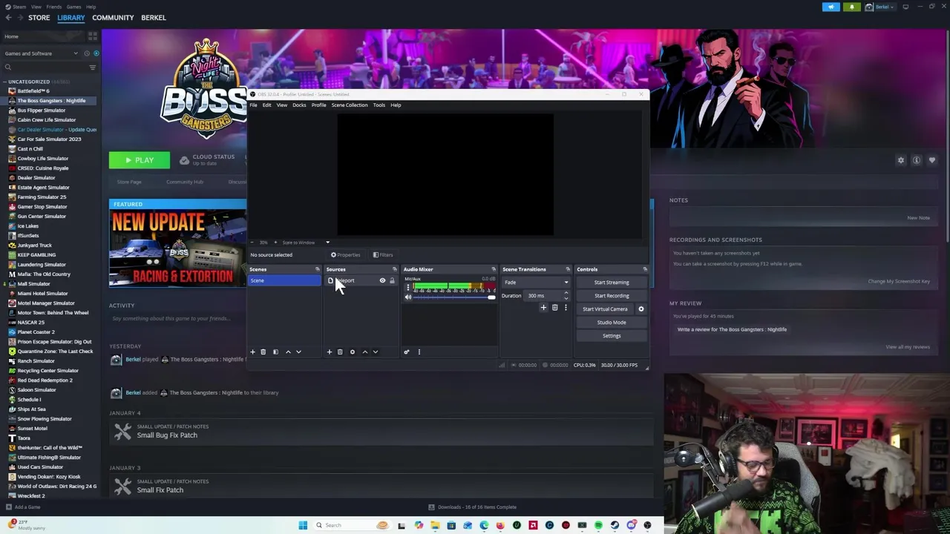Viewport: 950px width, 534px height.
Task: Open Windows Start menu
Action: [x=303, y=525]
